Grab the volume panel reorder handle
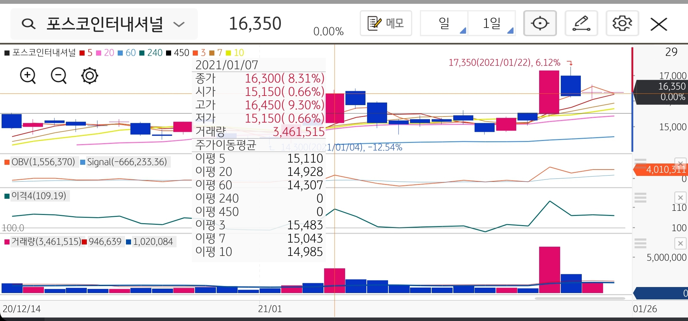The height and width of the screenshot is (321, 688). tap(640, 243)
